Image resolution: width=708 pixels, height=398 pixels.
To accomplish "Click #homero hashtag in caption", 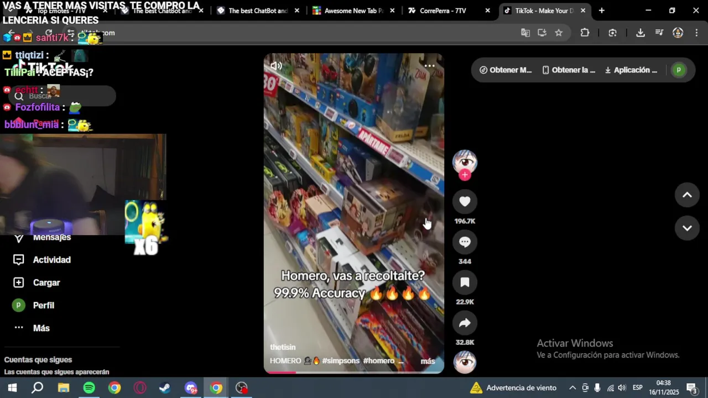I will tap(379, 361).
